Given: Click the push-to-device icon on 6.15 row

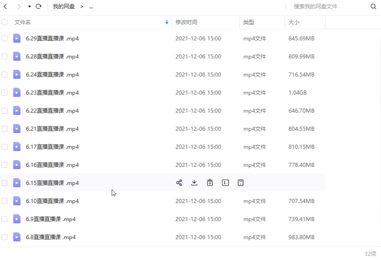Looking at the screenshot, I should (241, 183).
